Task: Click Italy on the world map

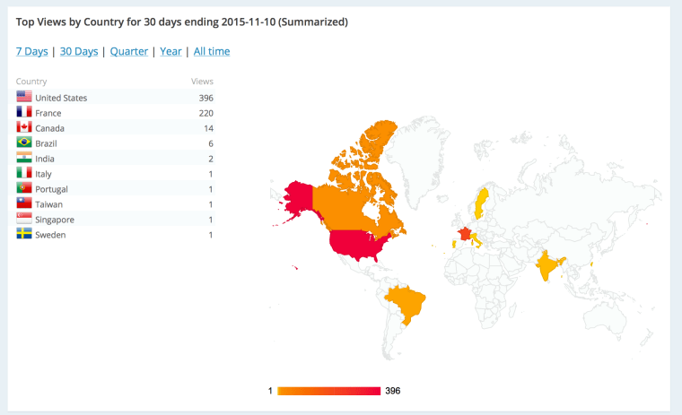Action: (476, 240)
